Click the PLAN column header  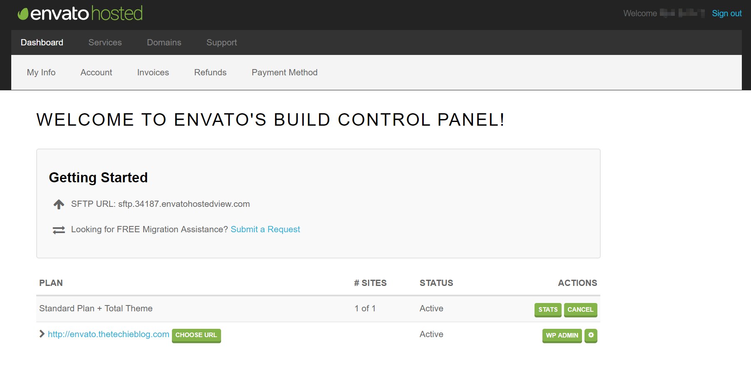[51, 283]
